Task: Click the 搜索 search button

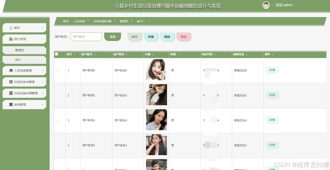Action: pos(113,37)
